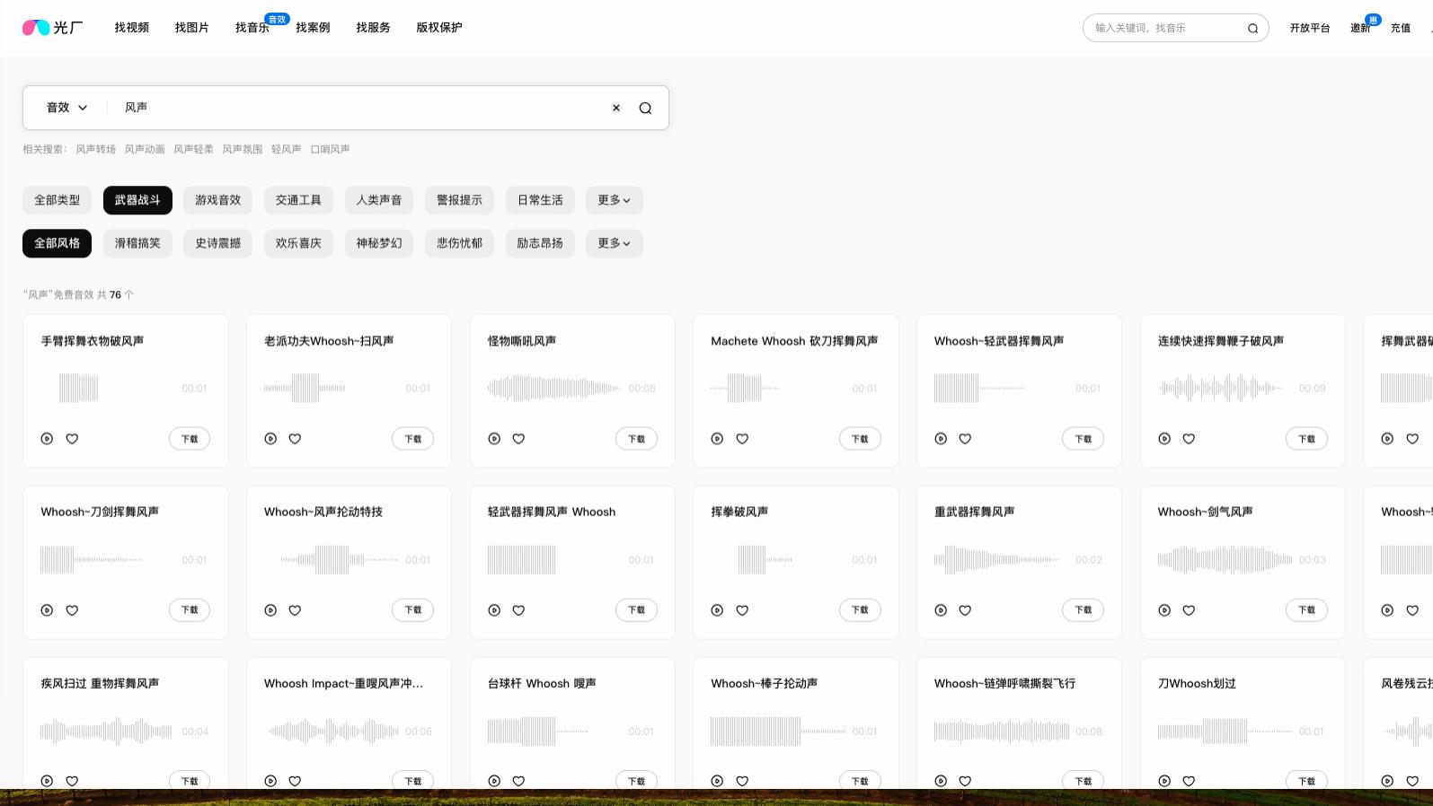
Task: Seek in 怪物嘶吼风声 waveform
Action: pos(553,389)
